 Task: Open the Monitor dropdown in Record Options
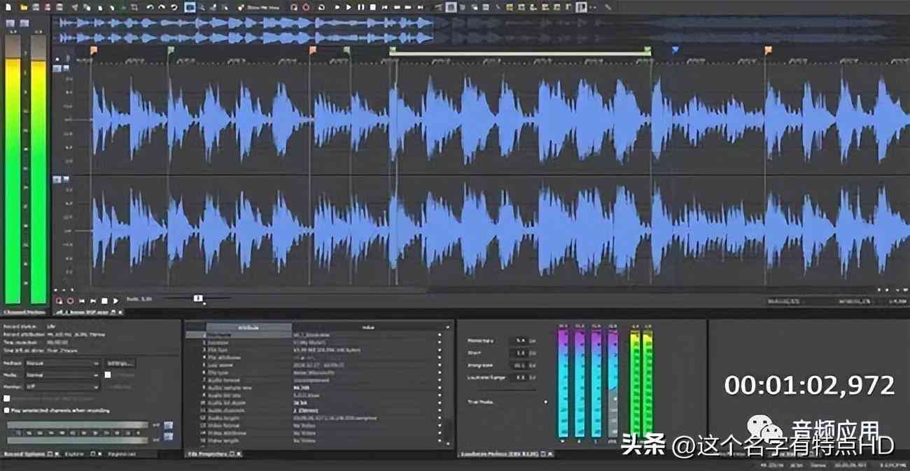point(62,386)
